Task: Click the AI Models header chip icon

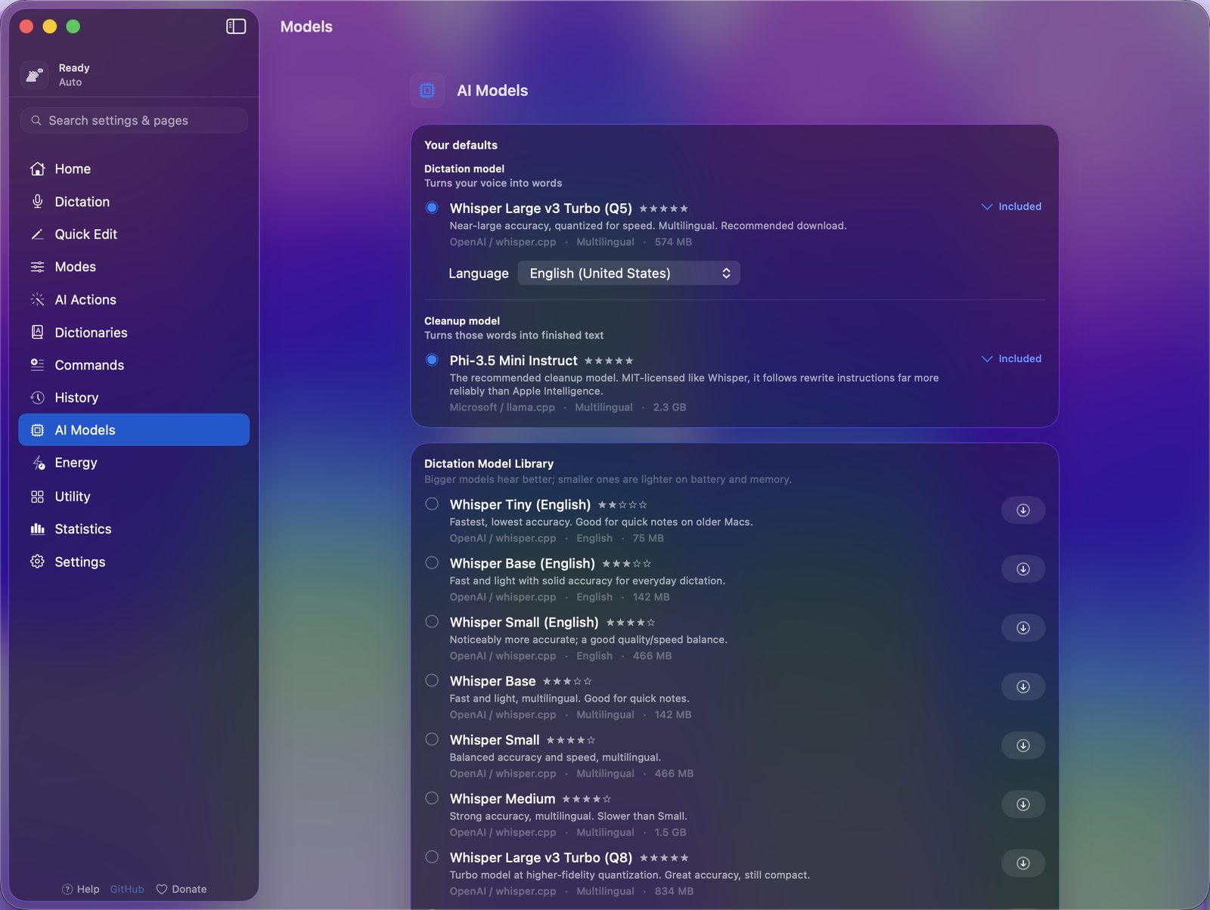Action: [427, 91]
